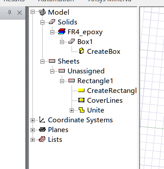Image resolution: width=164 pixels, height=169 pixels.
Task: Click the Box1 solid icon
Action: [x=72, y=41]
